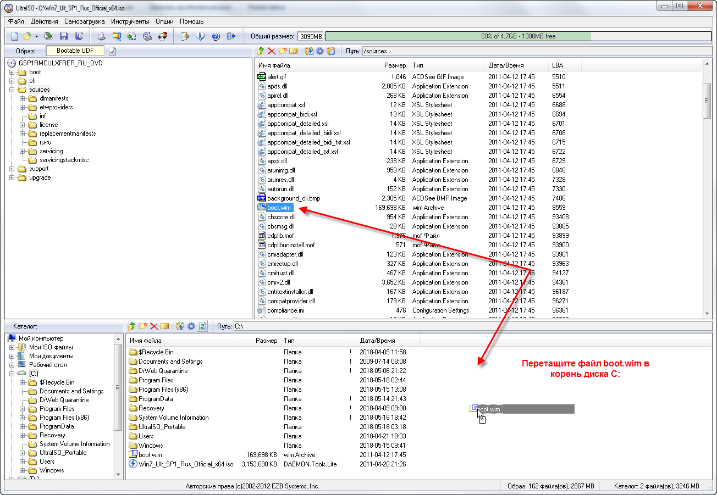The width and height of the screenshot is (717, 495).
Task: Click the Open CD/DVD disc toolbar icon
Action: [48, 36]
